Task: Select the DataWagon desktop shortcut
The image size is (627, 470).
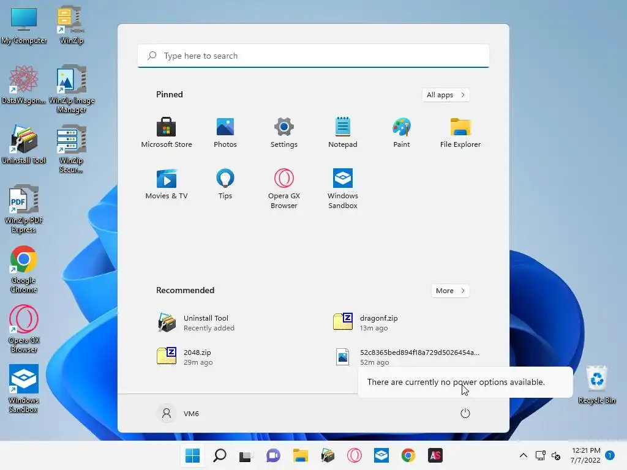Action: click(x=24, y=84)
